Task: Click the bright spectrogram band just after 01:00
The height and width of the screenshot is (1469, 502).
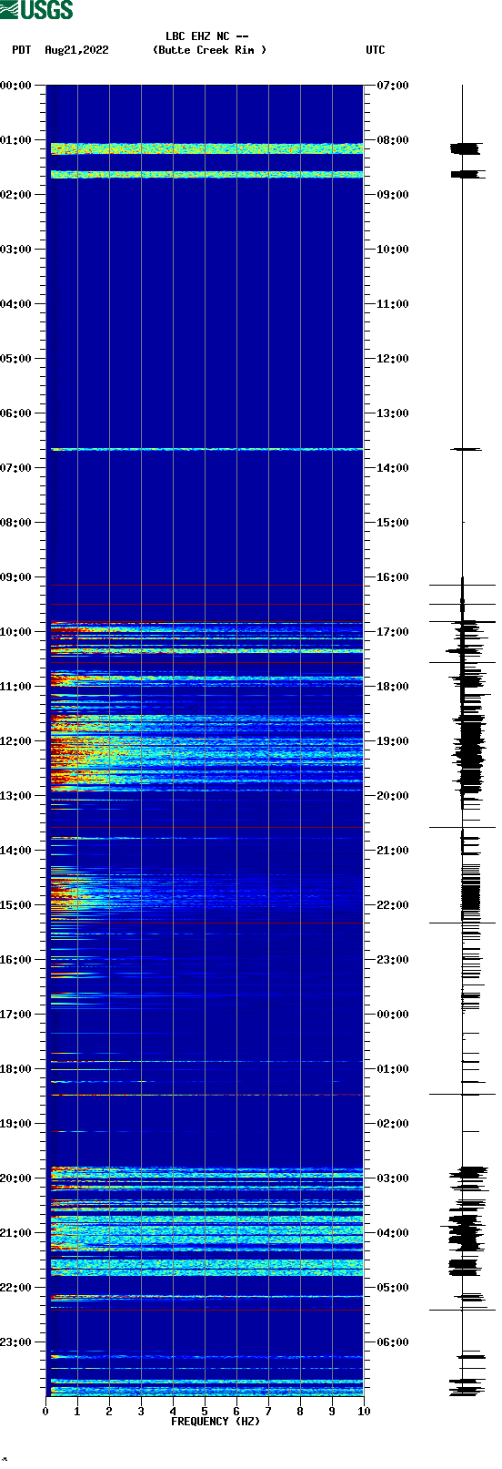Action: tap(206, 148)
